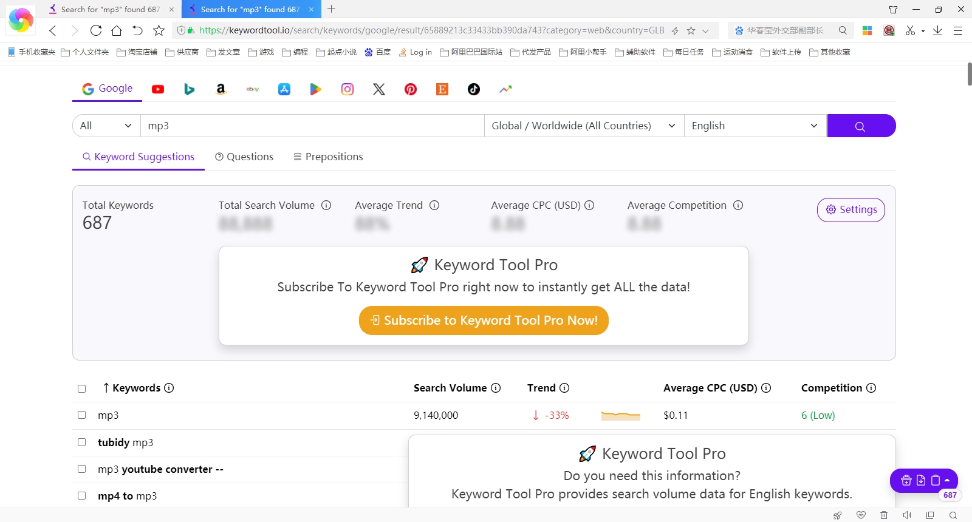The width and height of the screenshot is (972, 522).
Task: Open the Amazon keyword tool icon
Action: coord(221,89)
